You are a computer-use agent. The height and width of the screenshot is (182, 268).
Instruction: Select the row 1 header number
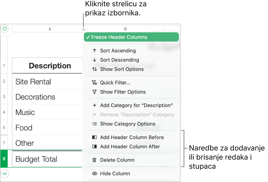4,66
